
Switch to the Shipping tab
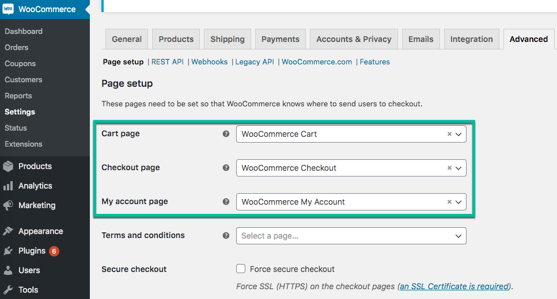pos(228,39)
